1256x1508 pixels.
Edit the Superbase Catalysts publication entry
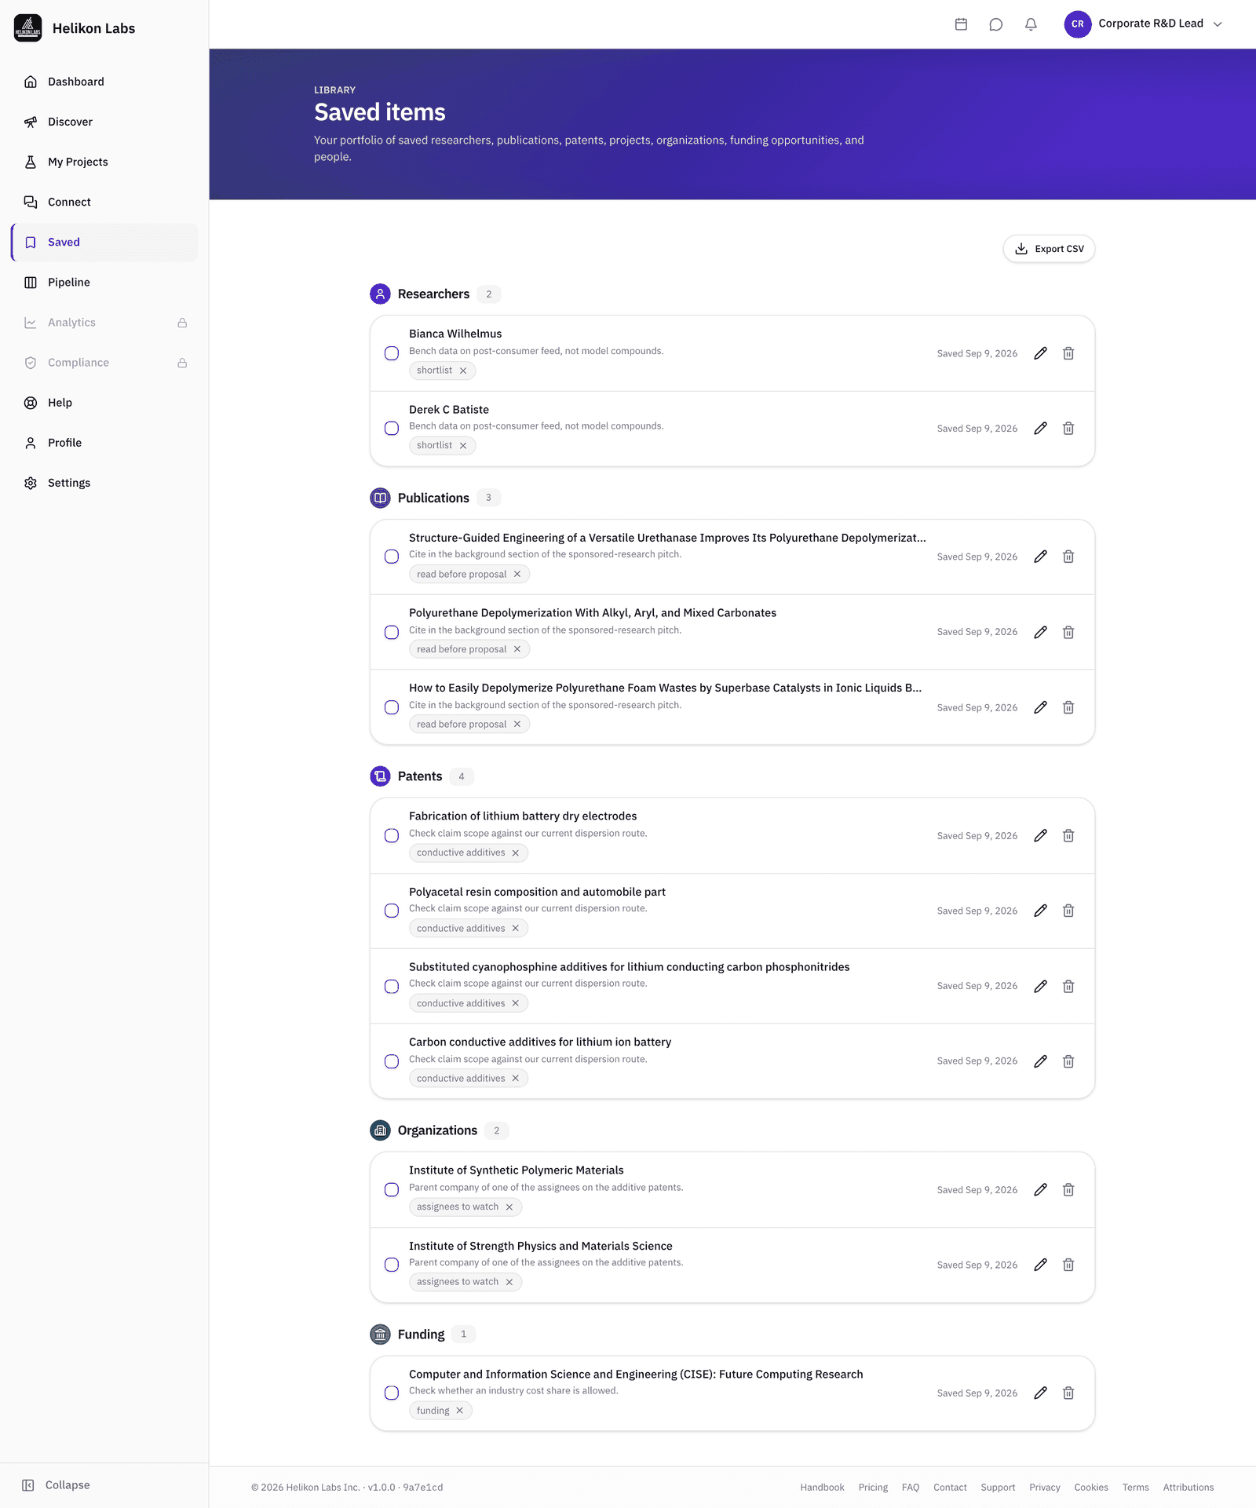point(1040,707)
